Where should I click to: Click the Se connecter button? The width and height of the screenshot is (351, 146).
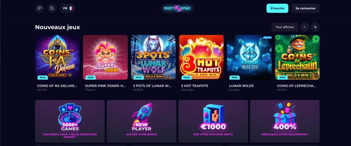[x=306, y=8]
